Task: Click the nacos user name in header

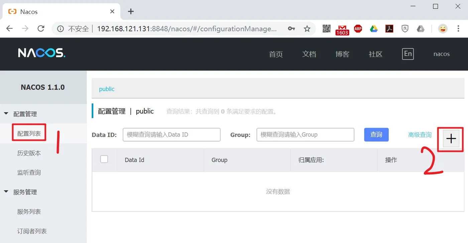Action: [x=442, y=54]
